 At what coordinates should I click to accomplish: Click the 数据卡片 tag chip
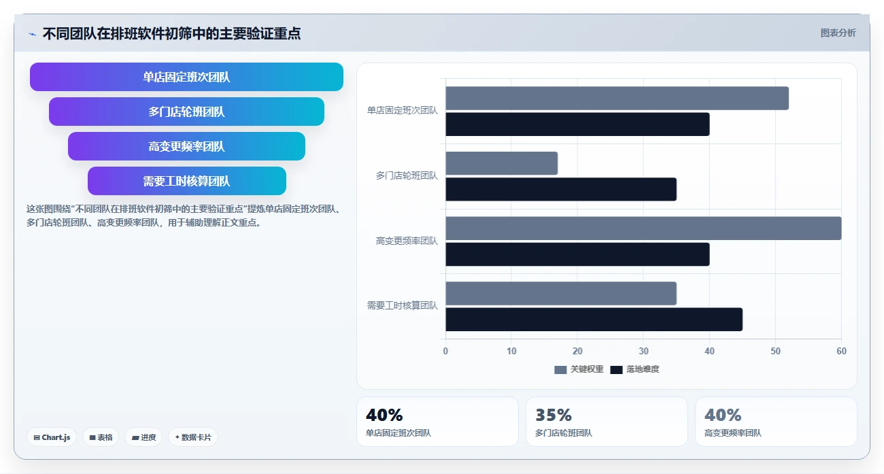coord(193,437)
